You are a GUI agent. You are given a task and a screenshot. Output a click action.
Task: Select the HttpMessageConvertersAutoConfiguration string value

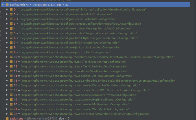79,38
